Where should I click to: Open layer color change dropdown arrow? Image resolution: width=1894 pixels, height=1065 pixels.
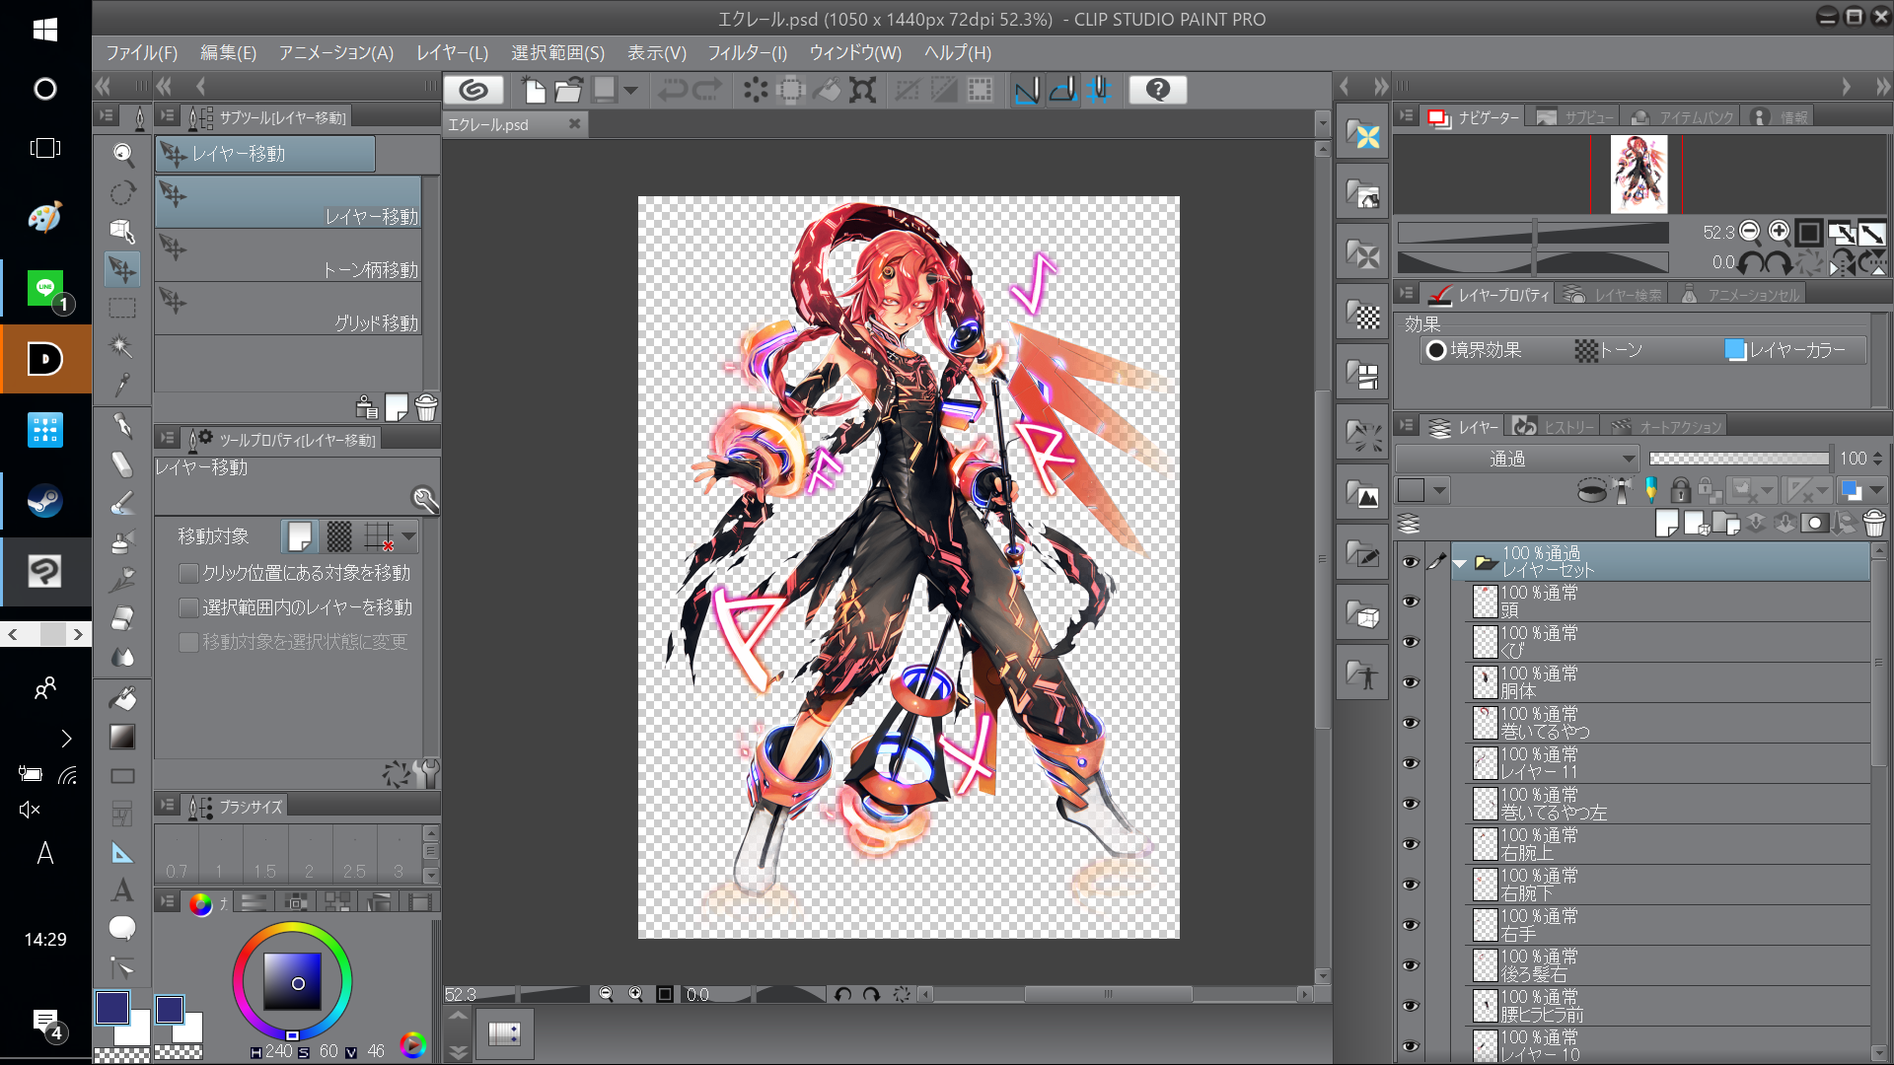[1876, 490]
